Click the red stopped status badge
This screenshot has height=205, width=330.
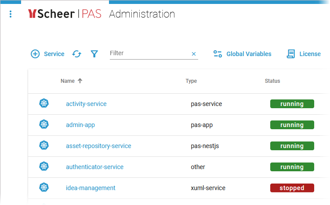(x=292, y=188)
